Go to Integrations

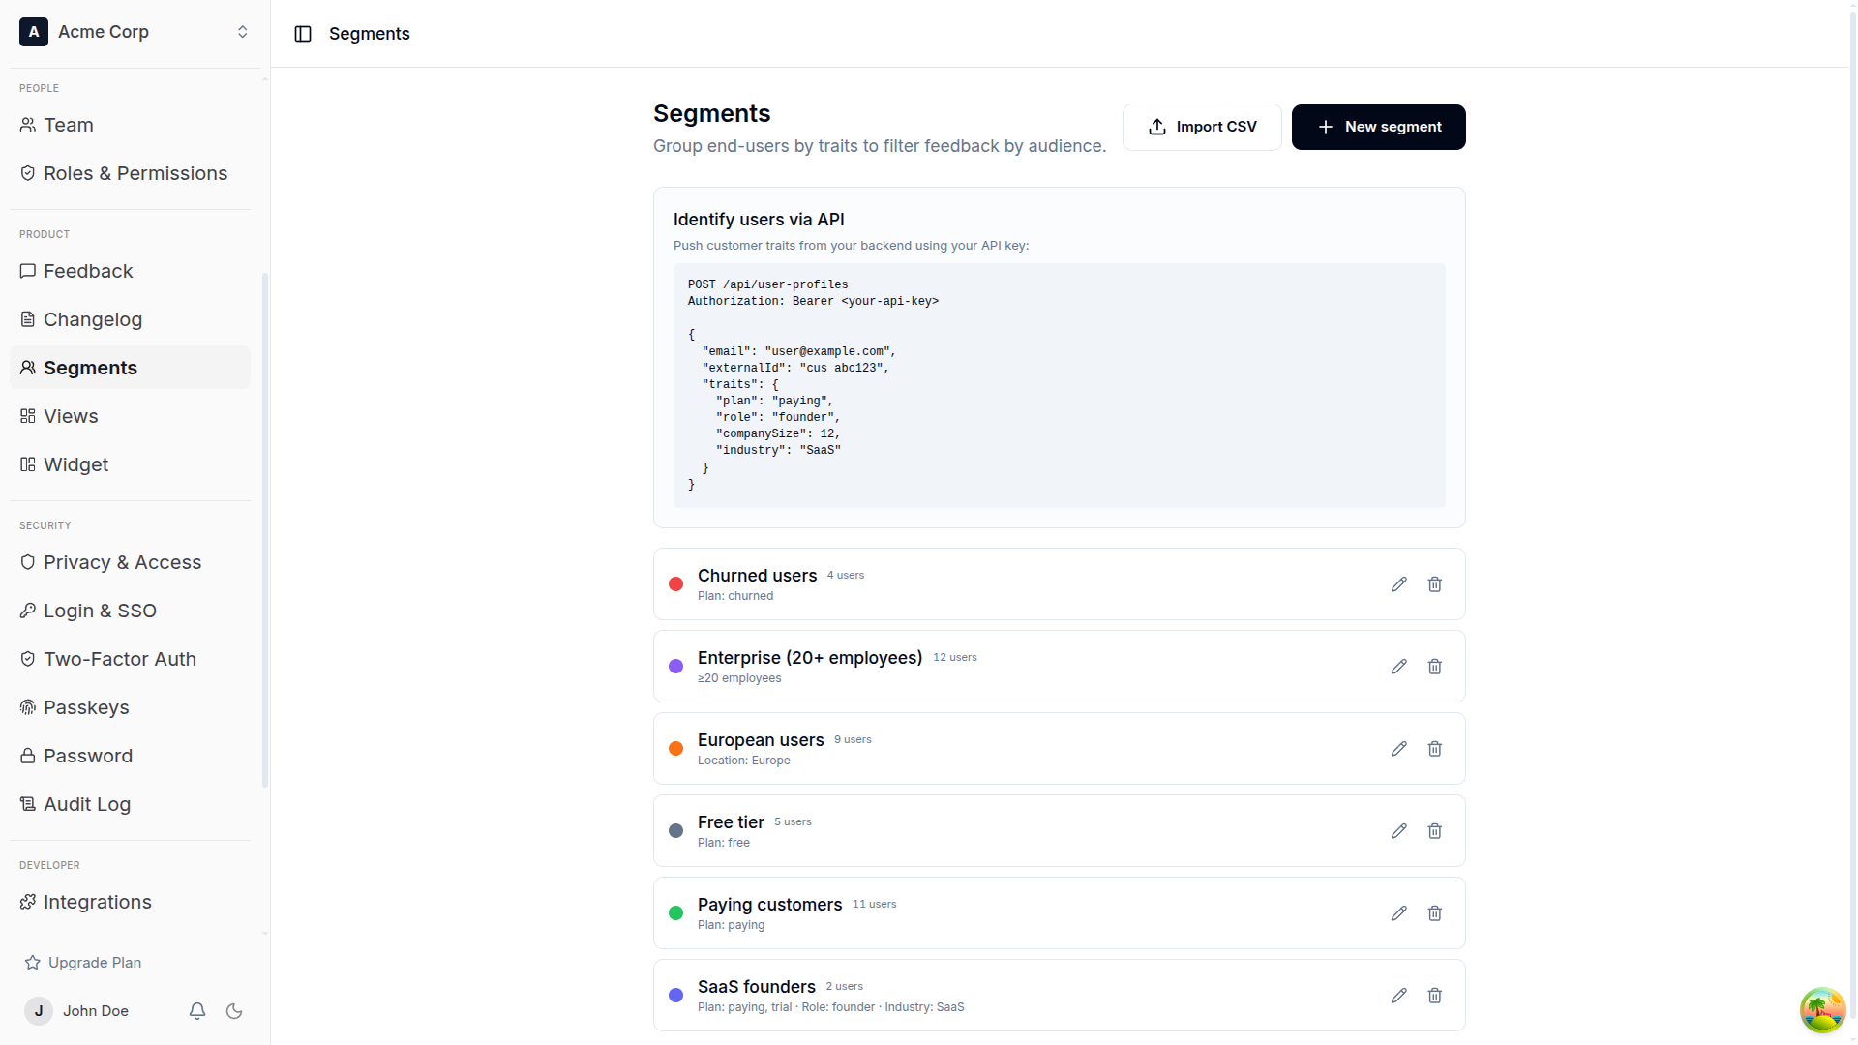(130, 902)
